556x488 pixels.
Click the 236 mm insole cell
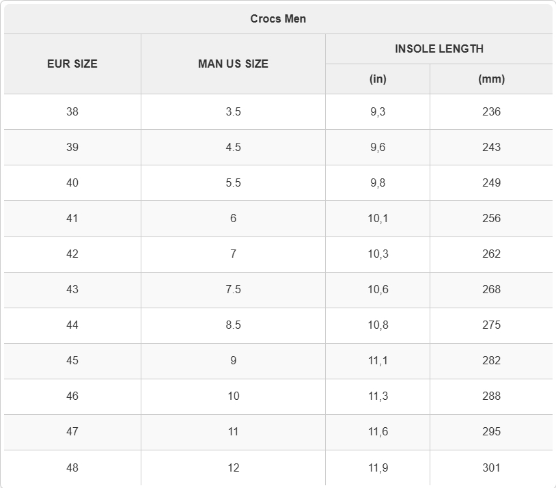[x=491, y=112]
